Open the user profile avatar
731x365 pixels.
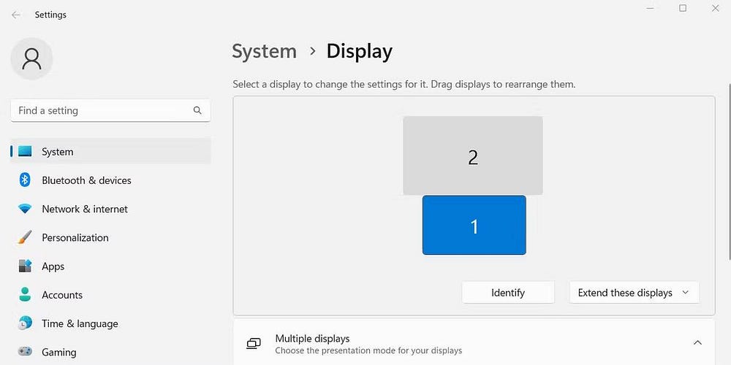click(31, 59)
